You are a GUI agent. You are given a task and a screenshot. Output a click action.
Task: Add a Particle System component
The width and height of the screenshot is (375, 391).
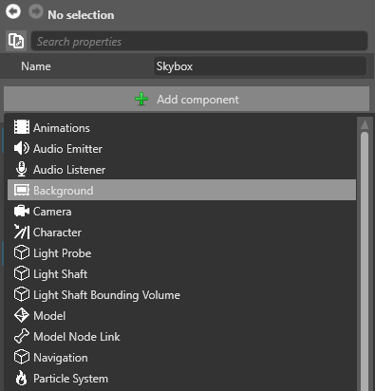pyautogui.click(x=181, y=379)
